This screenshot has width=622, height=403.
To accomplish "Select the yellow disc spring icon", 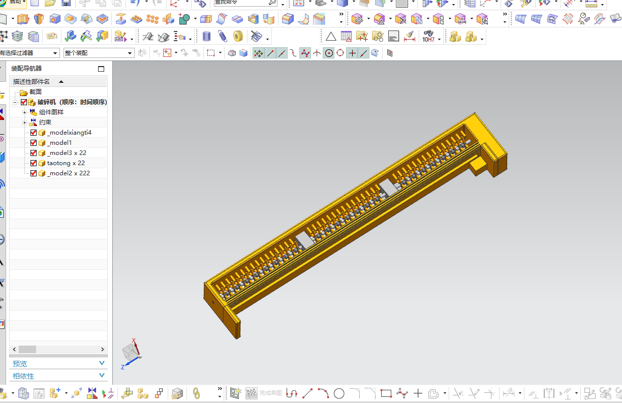I will click(237, 37).
